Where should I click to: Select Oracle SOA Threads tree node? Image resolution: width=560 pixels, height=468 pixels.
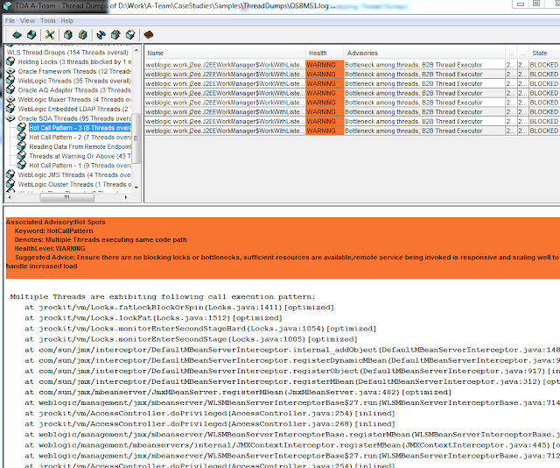[74, 118]
